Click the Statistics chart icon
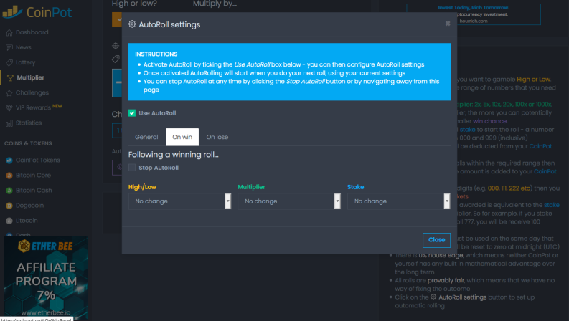 point(9,123)
